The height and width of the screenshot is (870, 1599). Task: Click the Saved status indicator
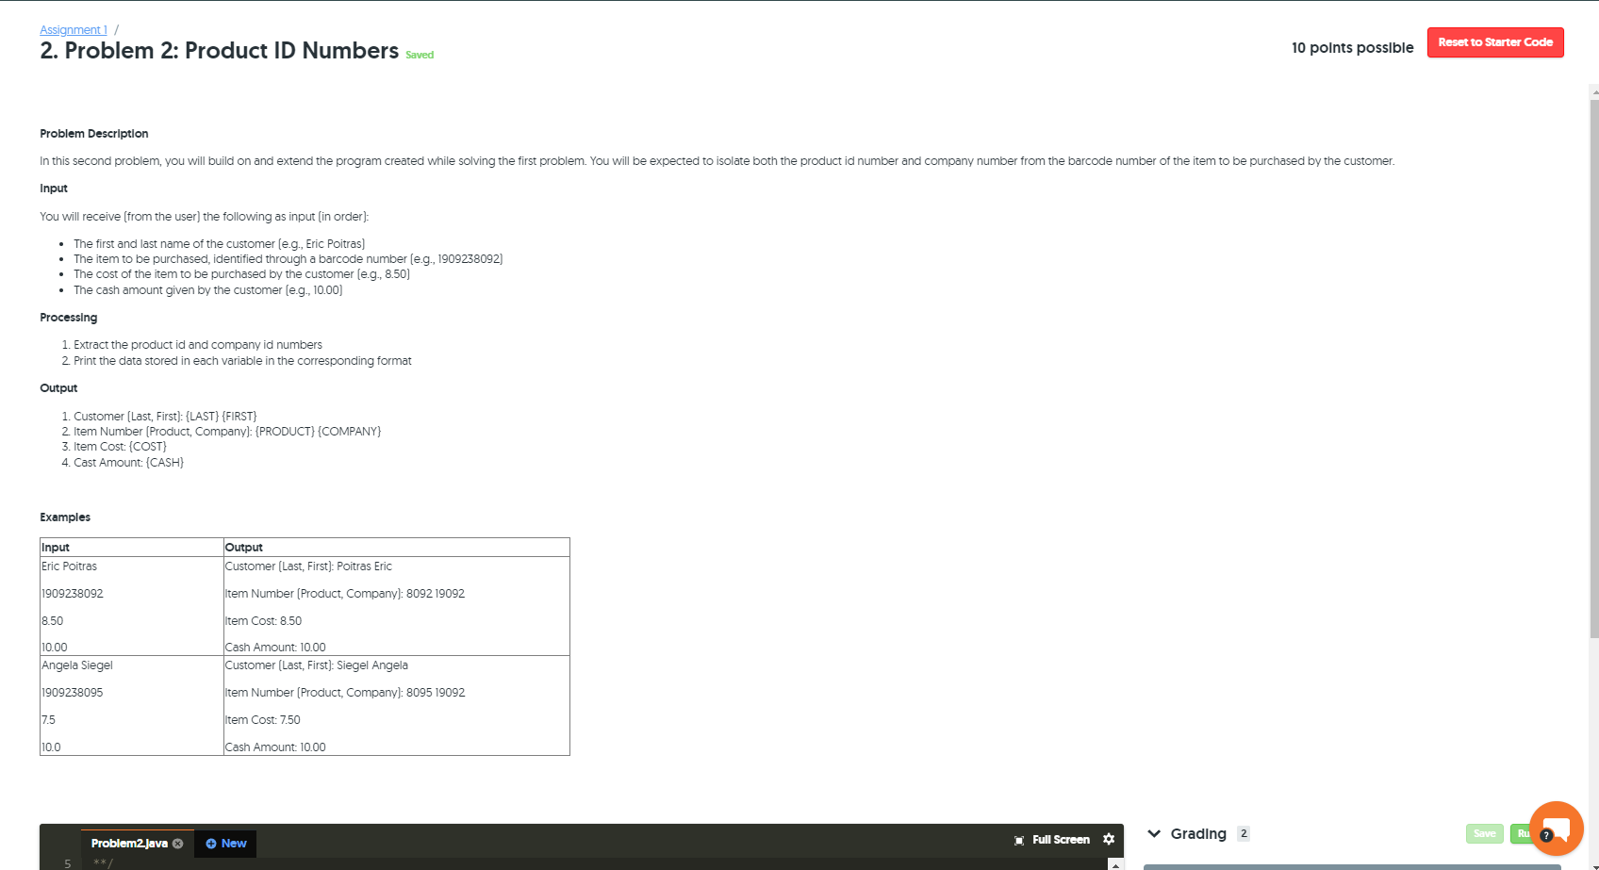point(420,55)
